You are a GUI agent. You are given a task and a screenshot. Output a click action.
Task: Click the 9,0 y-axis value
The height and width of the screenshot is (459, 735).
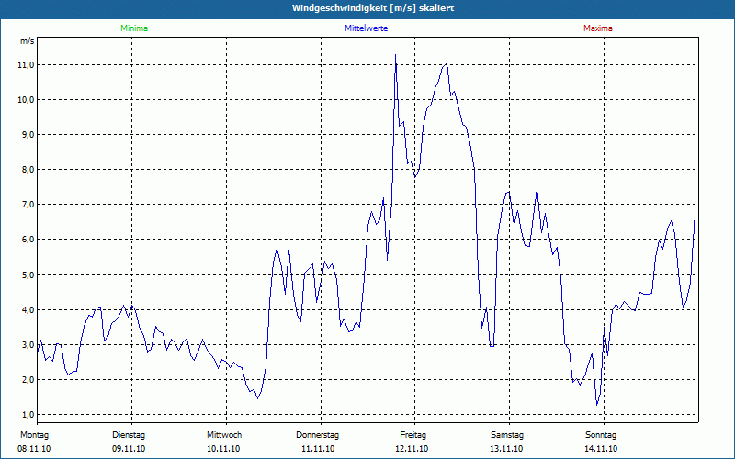28,135
